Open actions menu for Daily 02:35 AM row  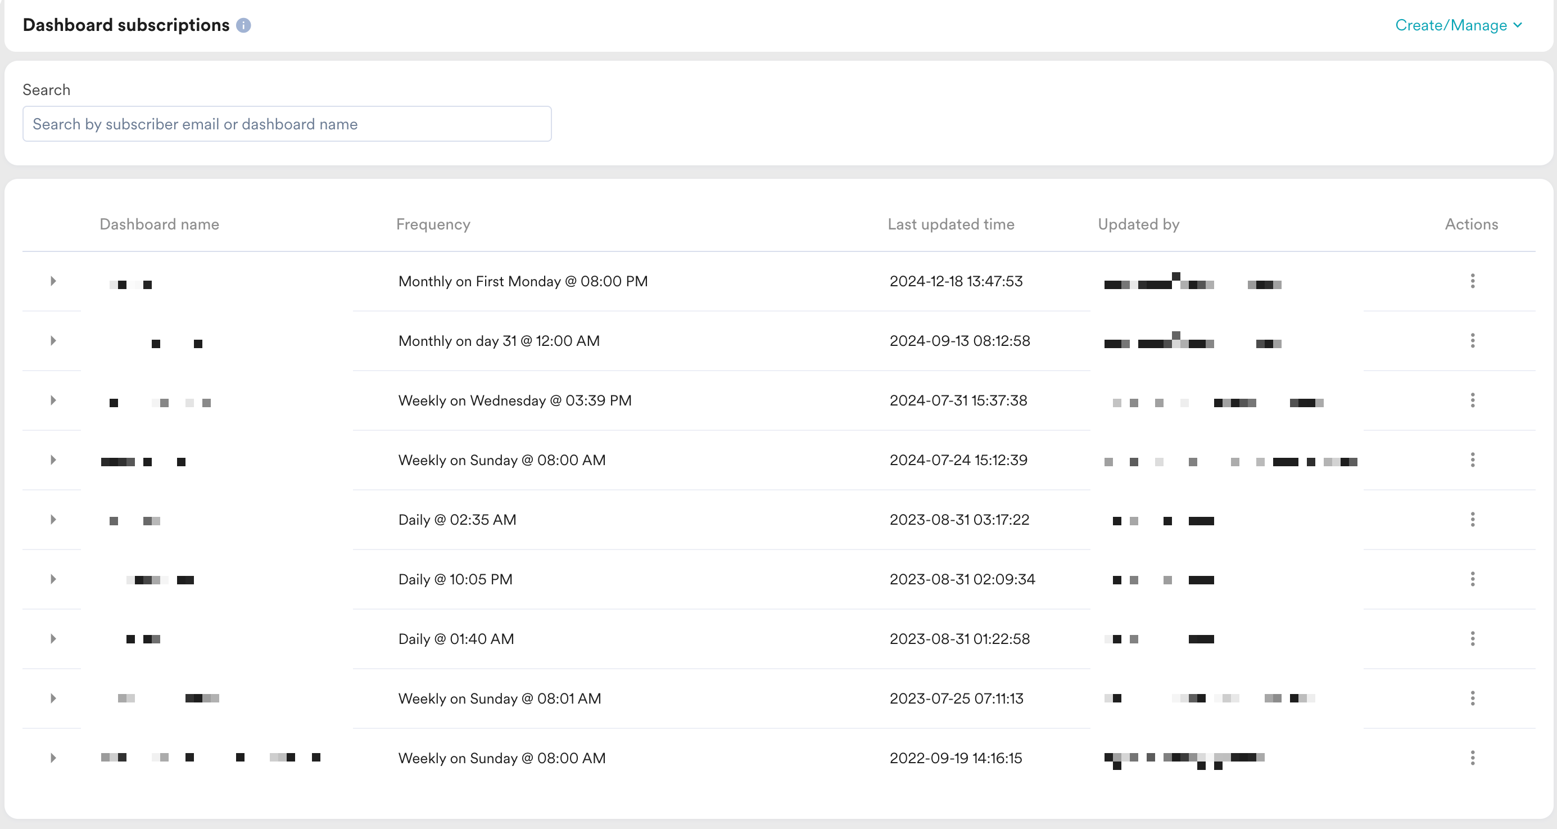pyautogui.click(x=1472, y=520)
